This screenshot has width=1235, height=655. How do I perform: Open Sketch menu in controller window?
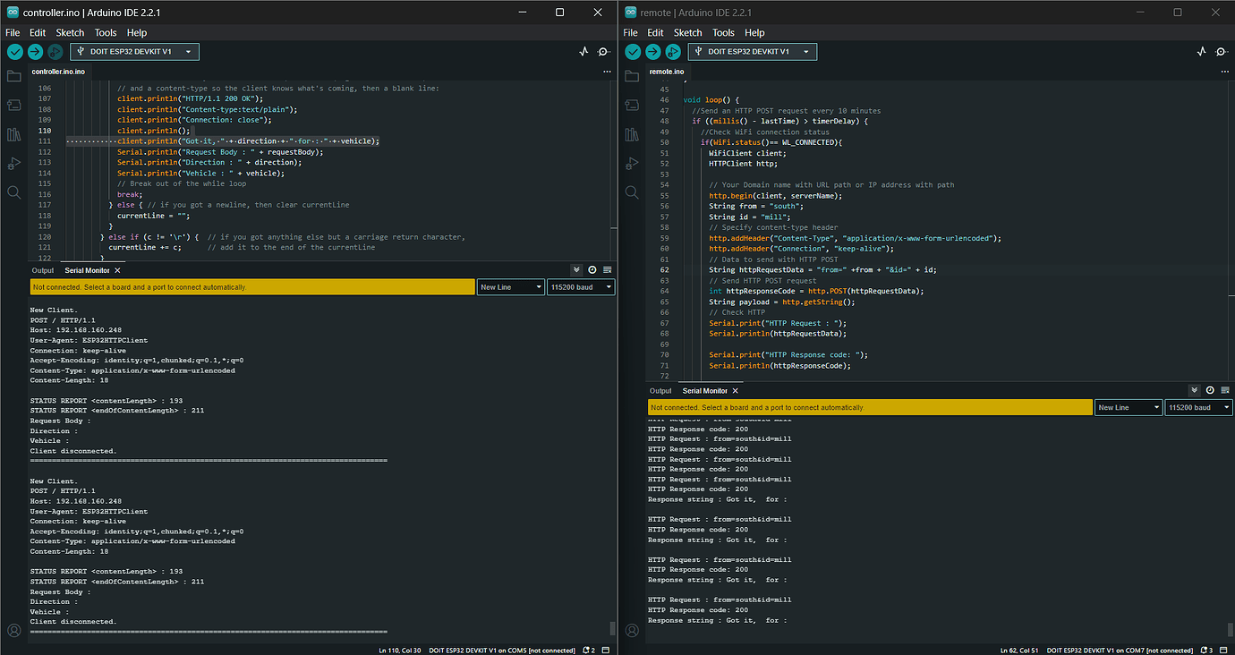pos(70,32)
